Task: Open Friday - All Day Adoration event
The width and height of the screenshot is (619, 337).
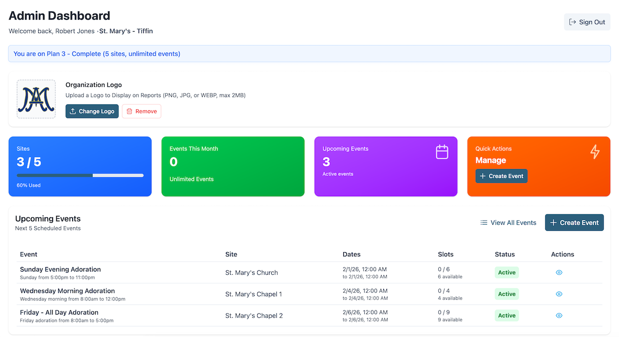Action: pos(59,312)
